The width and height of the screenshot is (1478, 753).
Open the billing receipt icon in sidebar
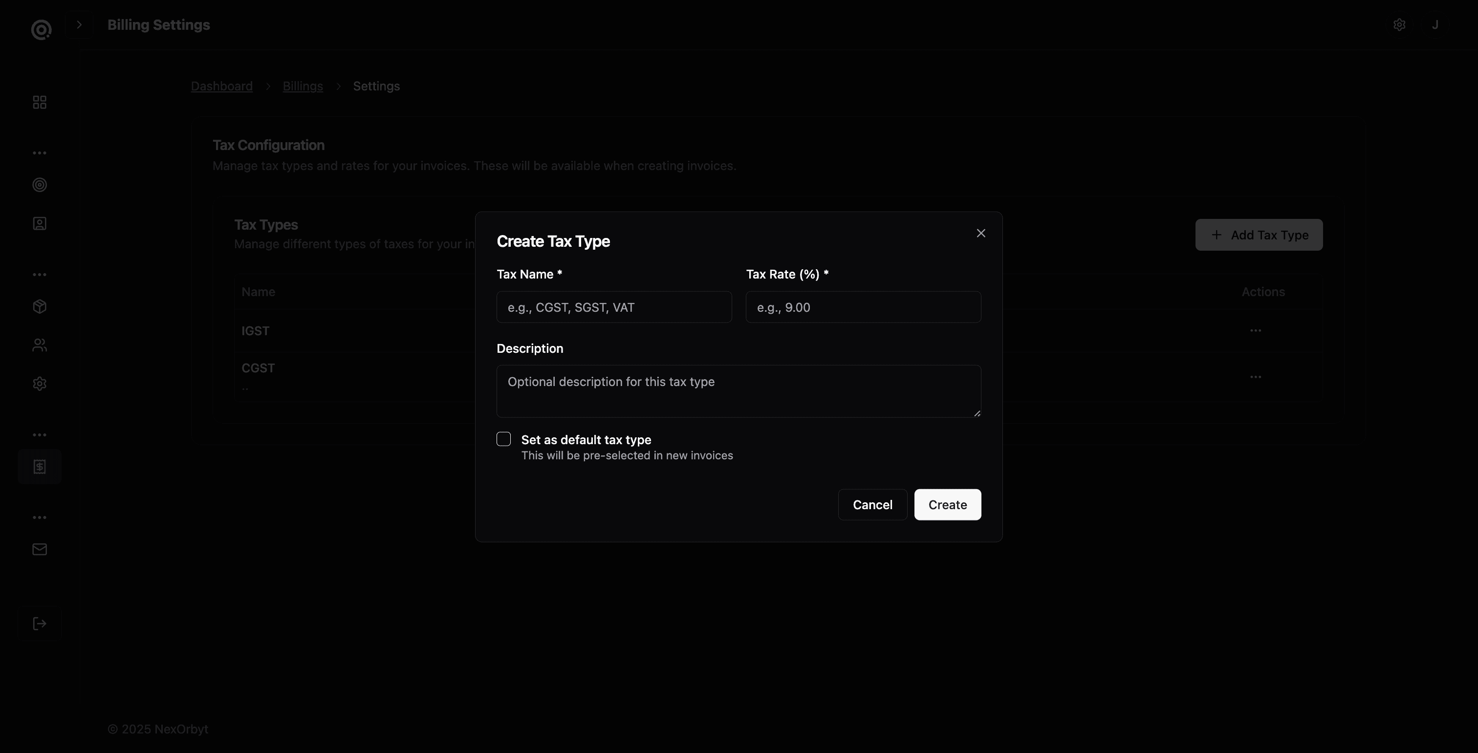[40, 467]
